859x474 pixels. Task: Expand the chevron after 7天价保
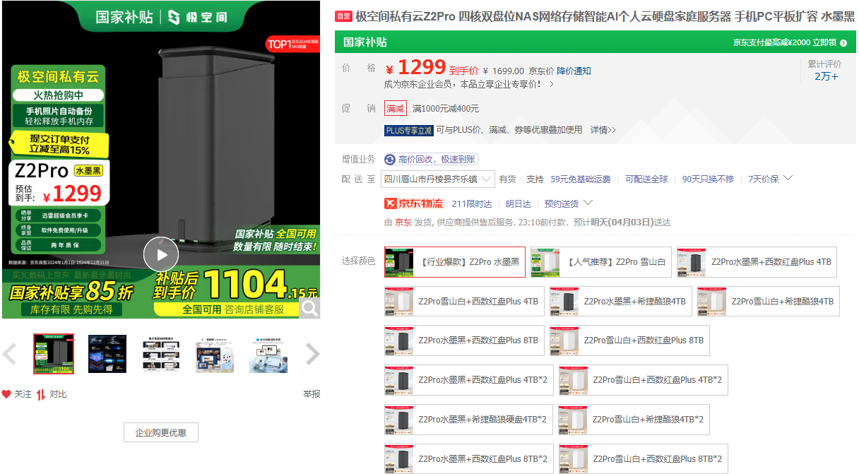pyautogui.click(x=788, y=178)
